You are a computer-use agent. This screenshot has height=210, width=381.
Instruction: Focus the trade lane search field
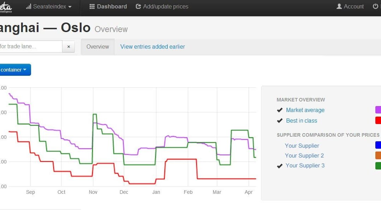31,47
